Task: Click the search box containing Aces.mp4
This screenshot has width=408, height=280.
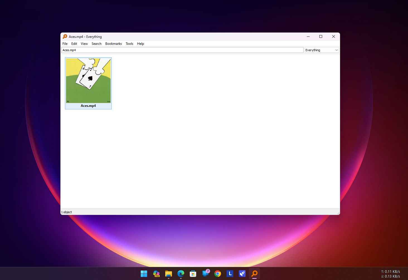Action: point(182,50)
